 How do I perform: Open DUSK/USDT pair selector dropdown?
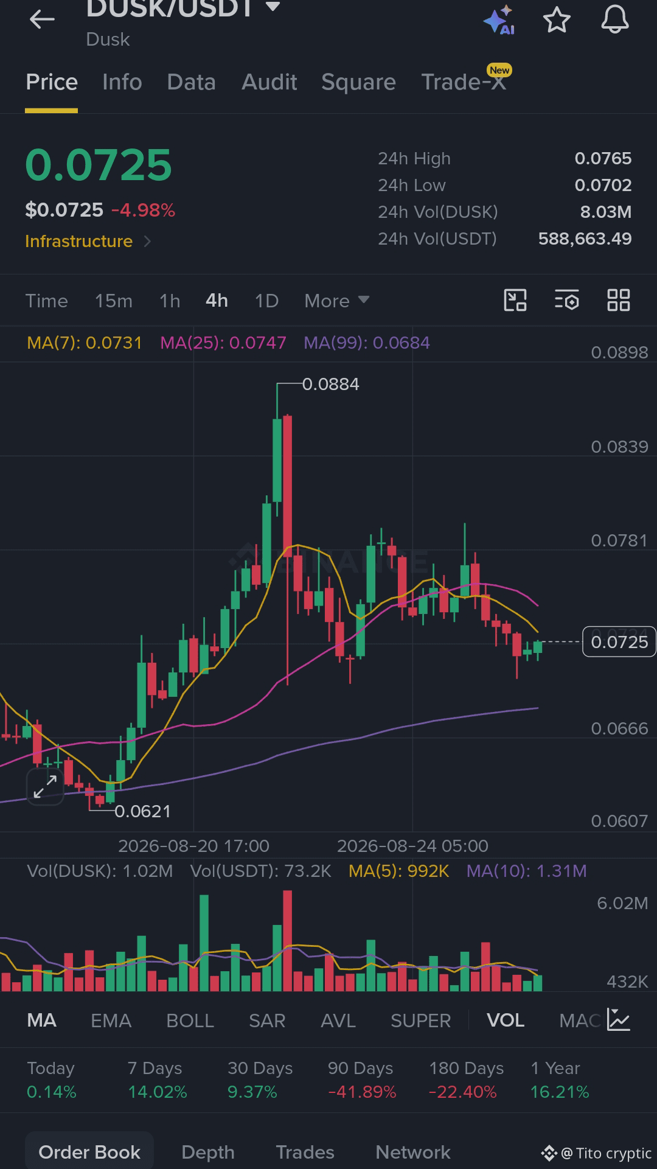[183, 8]
